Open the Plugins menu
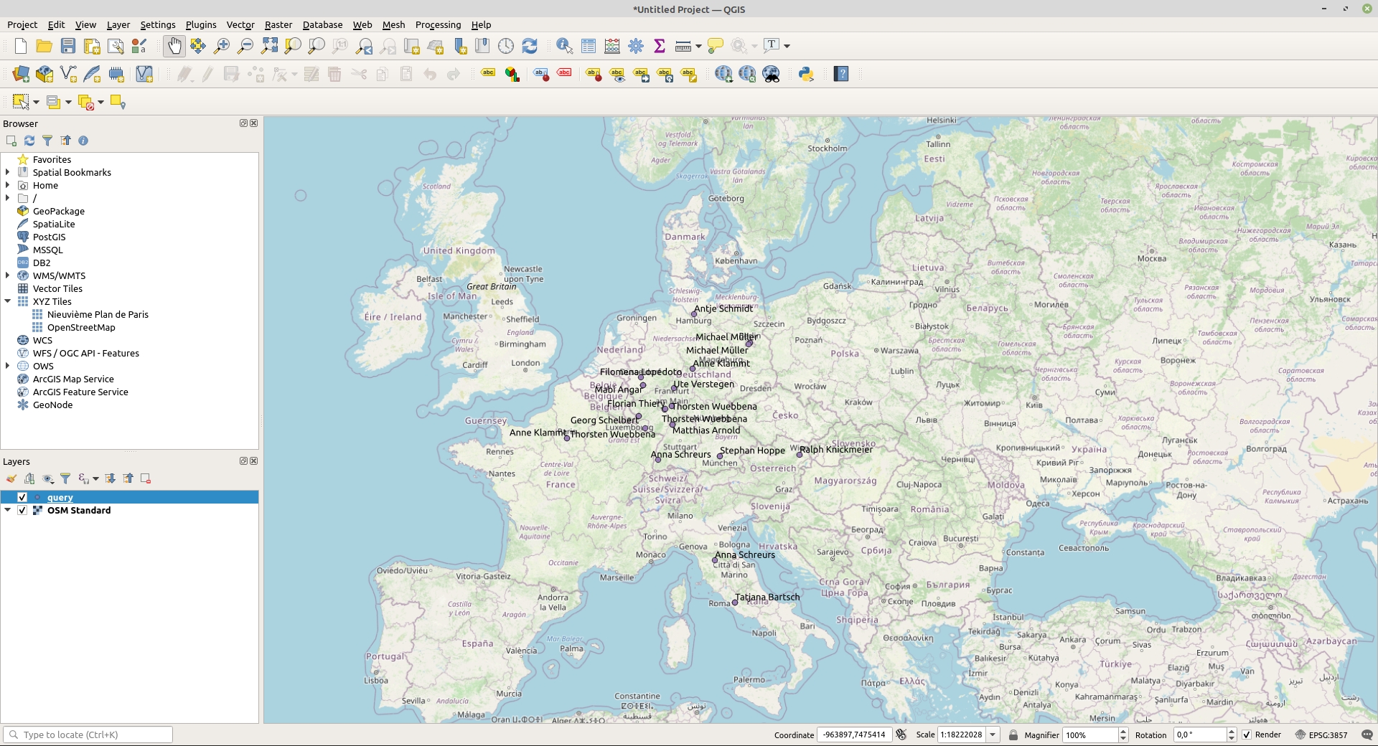Viewport: 1378px width, 746px height. click(201, 24)
